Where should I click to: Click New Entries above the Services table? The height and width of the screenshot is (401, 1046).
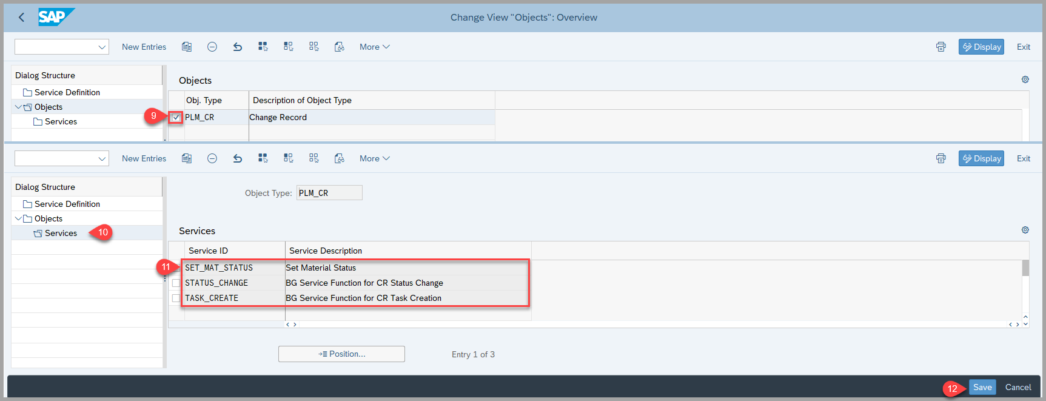pos(144,158)
